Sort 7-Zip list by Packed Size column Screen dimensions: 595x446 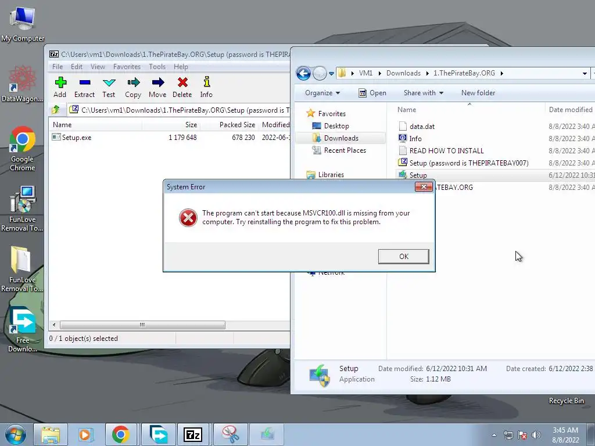coord(229,125)
